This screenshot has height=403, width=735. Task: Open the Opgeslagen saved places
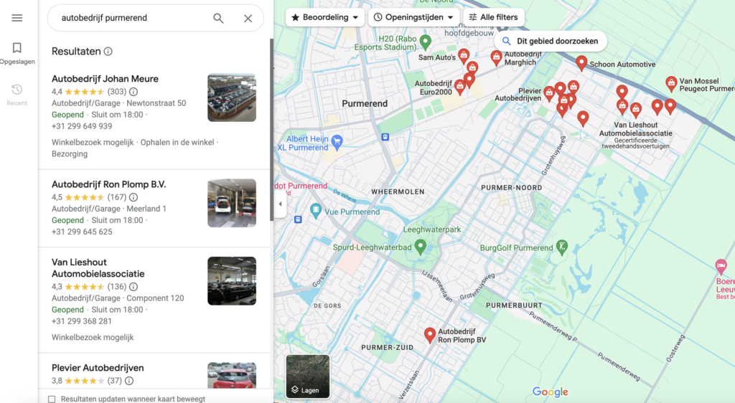tap(17, 53)
